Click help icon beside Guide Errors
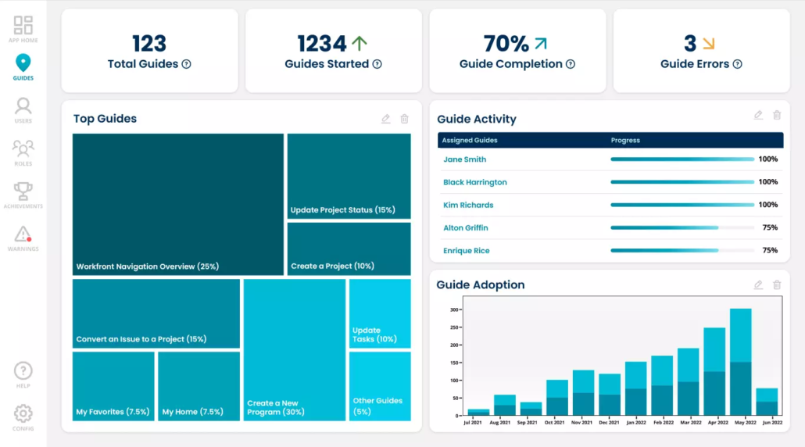This screenshot has width=805, height=447. [x=737, y=65]
